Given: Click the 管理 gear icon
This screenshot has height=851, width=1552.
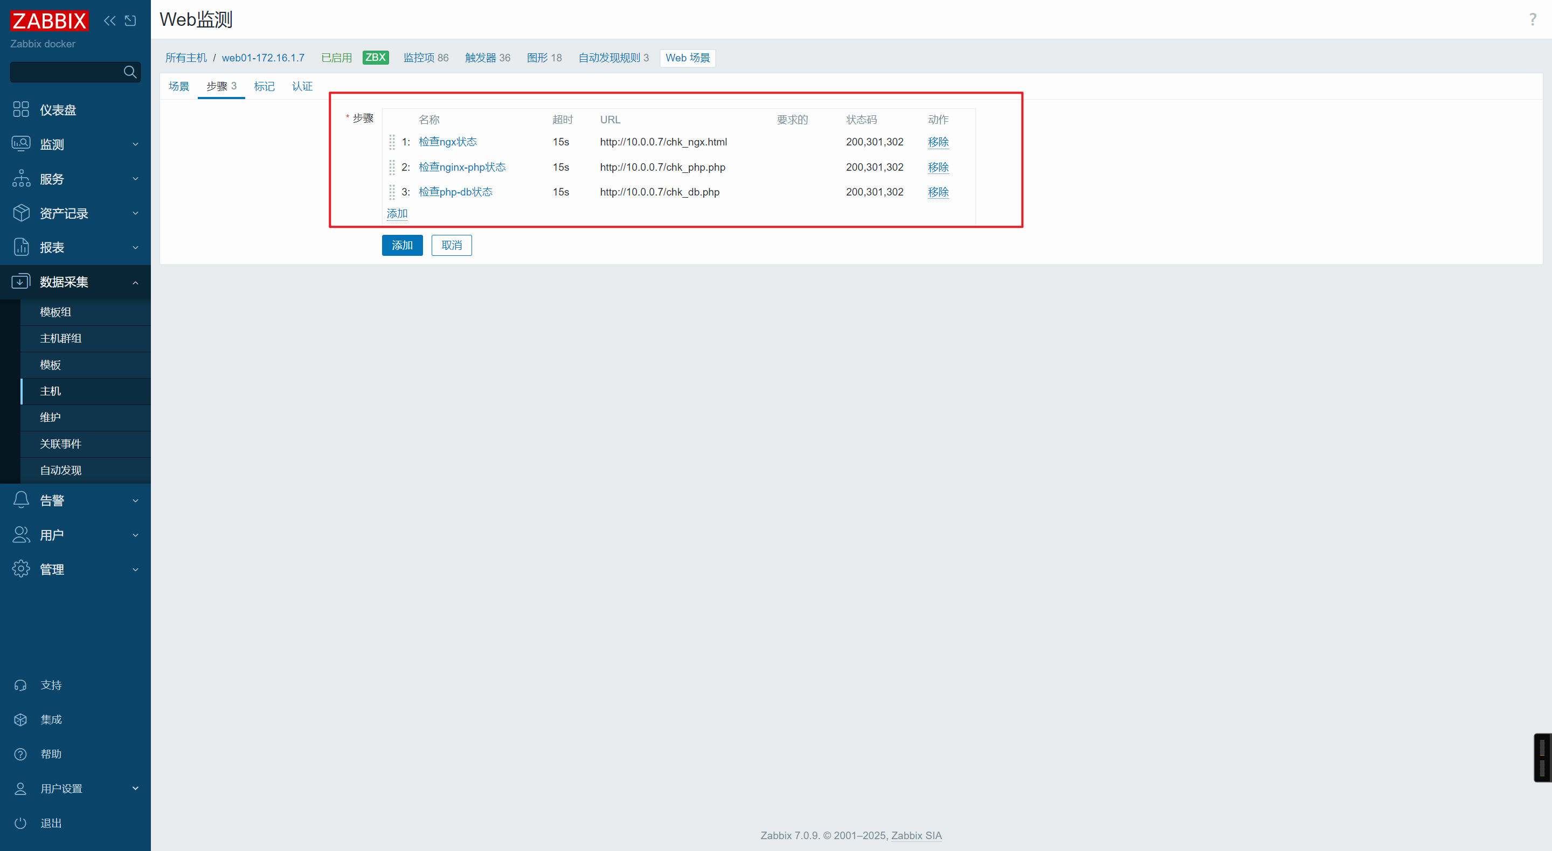Looking at the screenshot, I should 21,569.
